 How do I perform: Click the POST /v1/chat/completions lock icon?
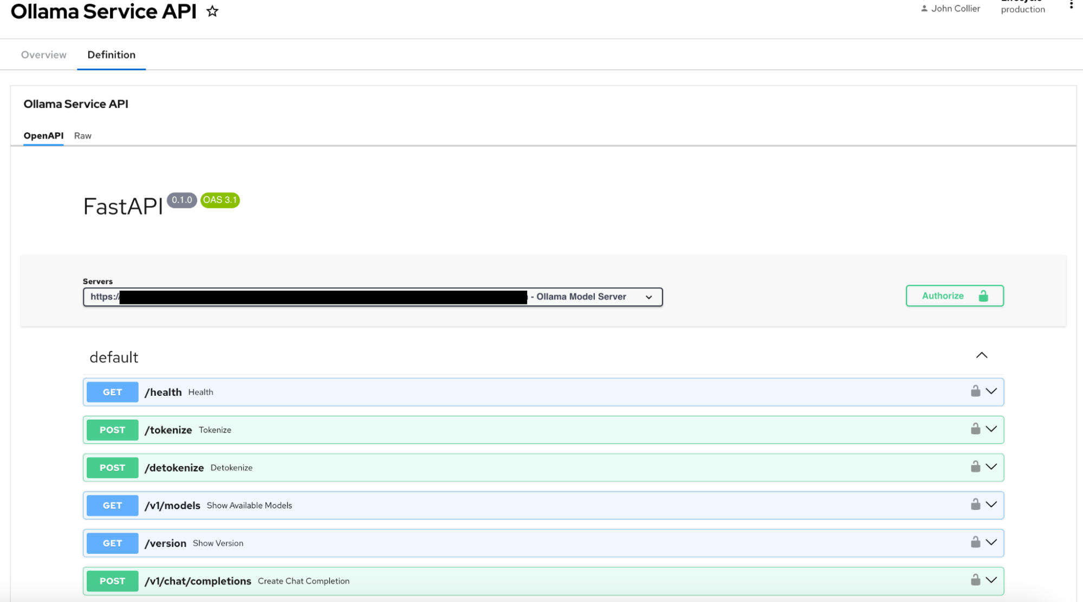975,580
